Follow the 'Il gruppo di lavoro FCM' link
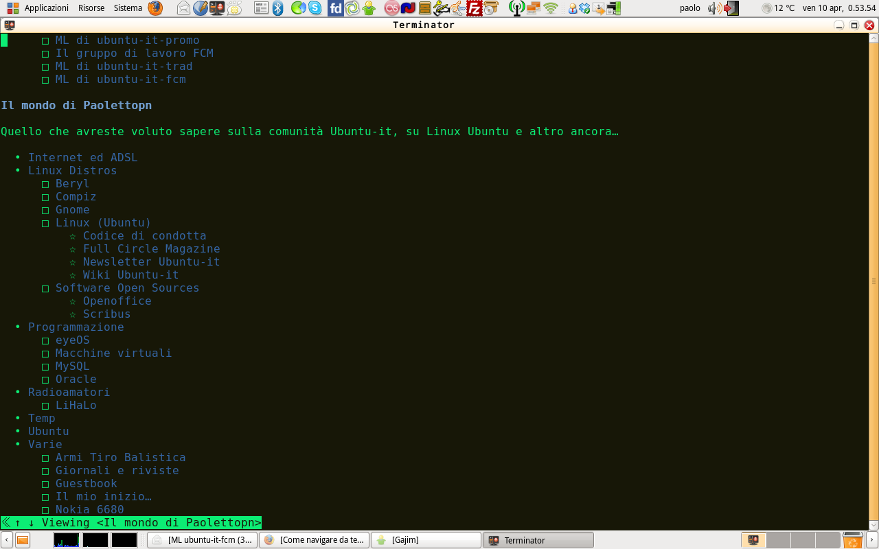The image size is (879, 549). [135, 54]
